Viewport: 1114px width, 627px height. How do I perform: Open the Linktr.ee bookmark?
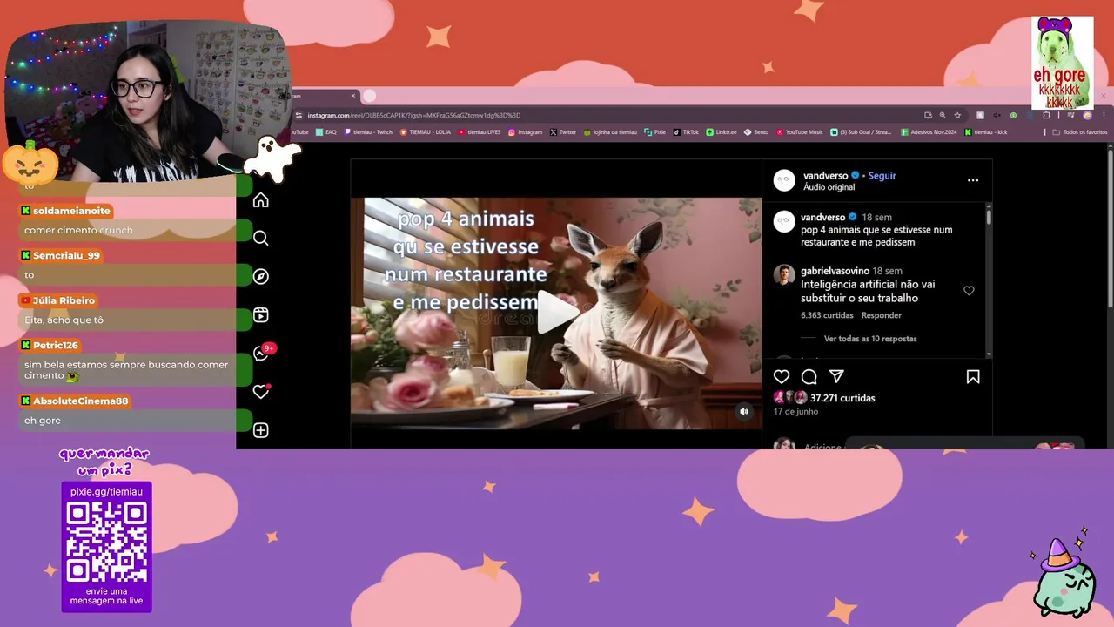tap(721, 132)
